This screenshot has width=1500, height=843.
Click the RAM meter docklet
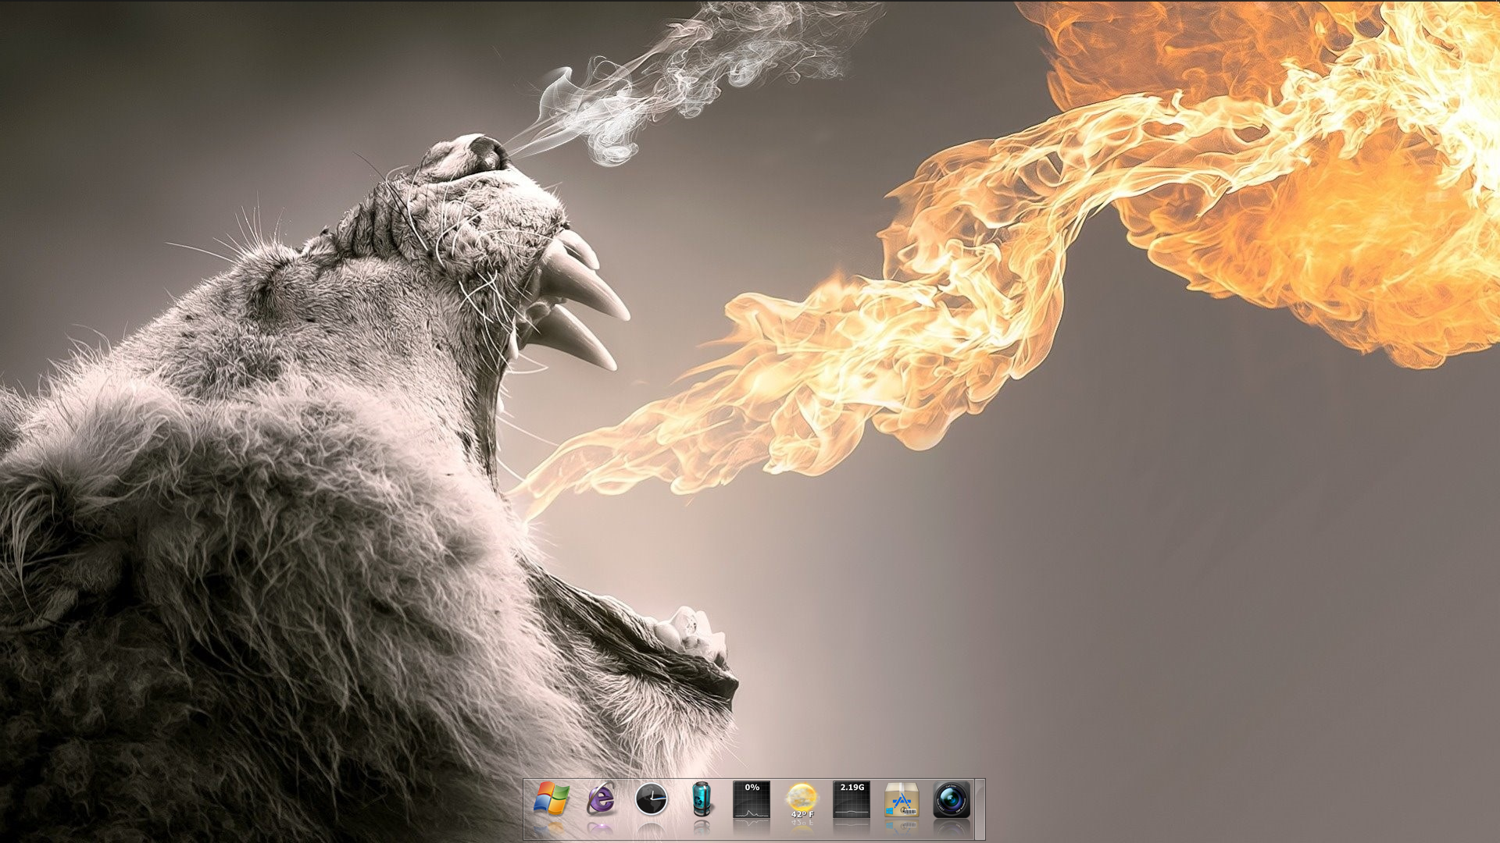tap(852, 801)
